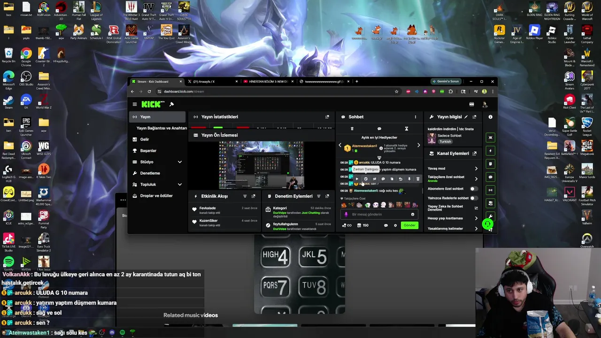Send message with Gönder button
The height and width of the screenshot is (338, 601).
click(409, 225)
